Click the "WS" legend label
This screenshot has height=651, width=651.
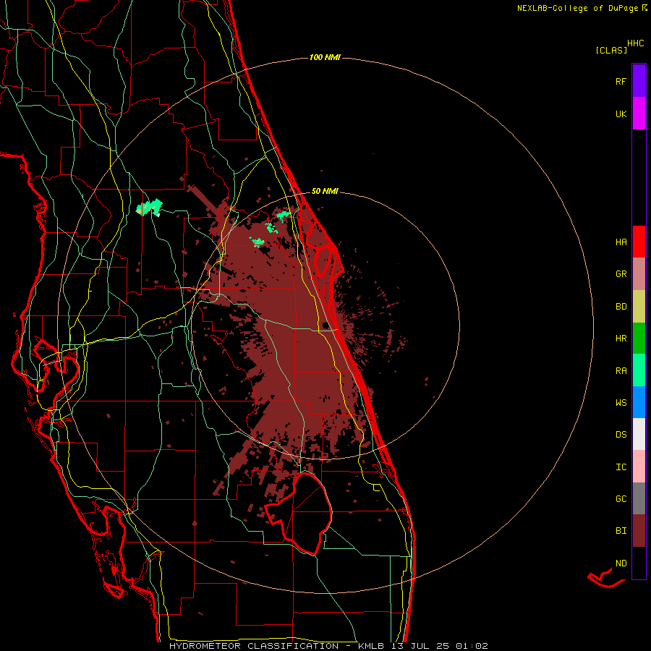621,402
